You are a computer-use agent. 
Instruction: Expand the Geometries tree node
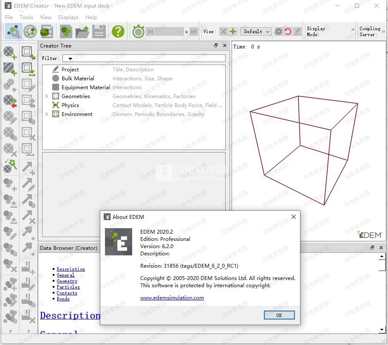[46, 96]
